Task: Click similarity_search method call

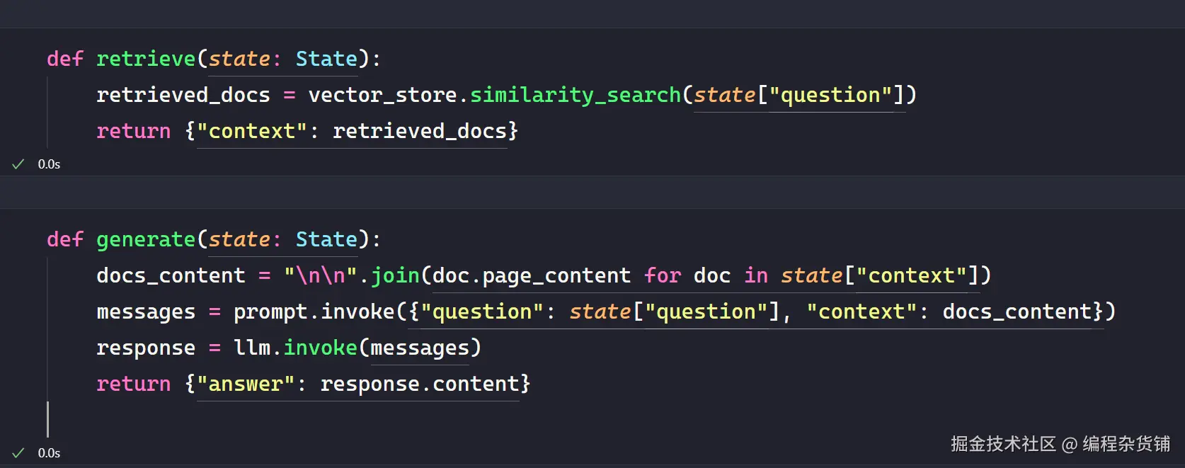Action: click(576, 95)
